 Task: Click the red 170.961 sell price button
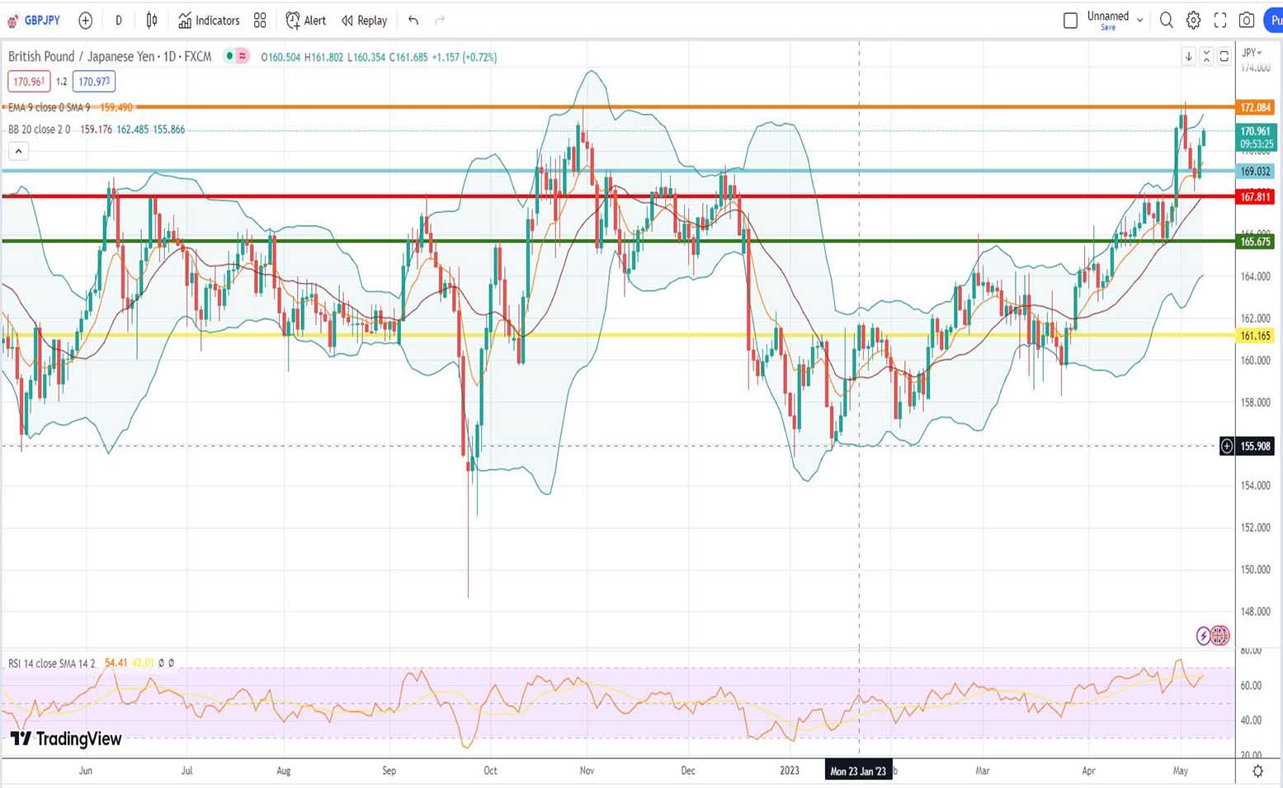coord(29,82)
